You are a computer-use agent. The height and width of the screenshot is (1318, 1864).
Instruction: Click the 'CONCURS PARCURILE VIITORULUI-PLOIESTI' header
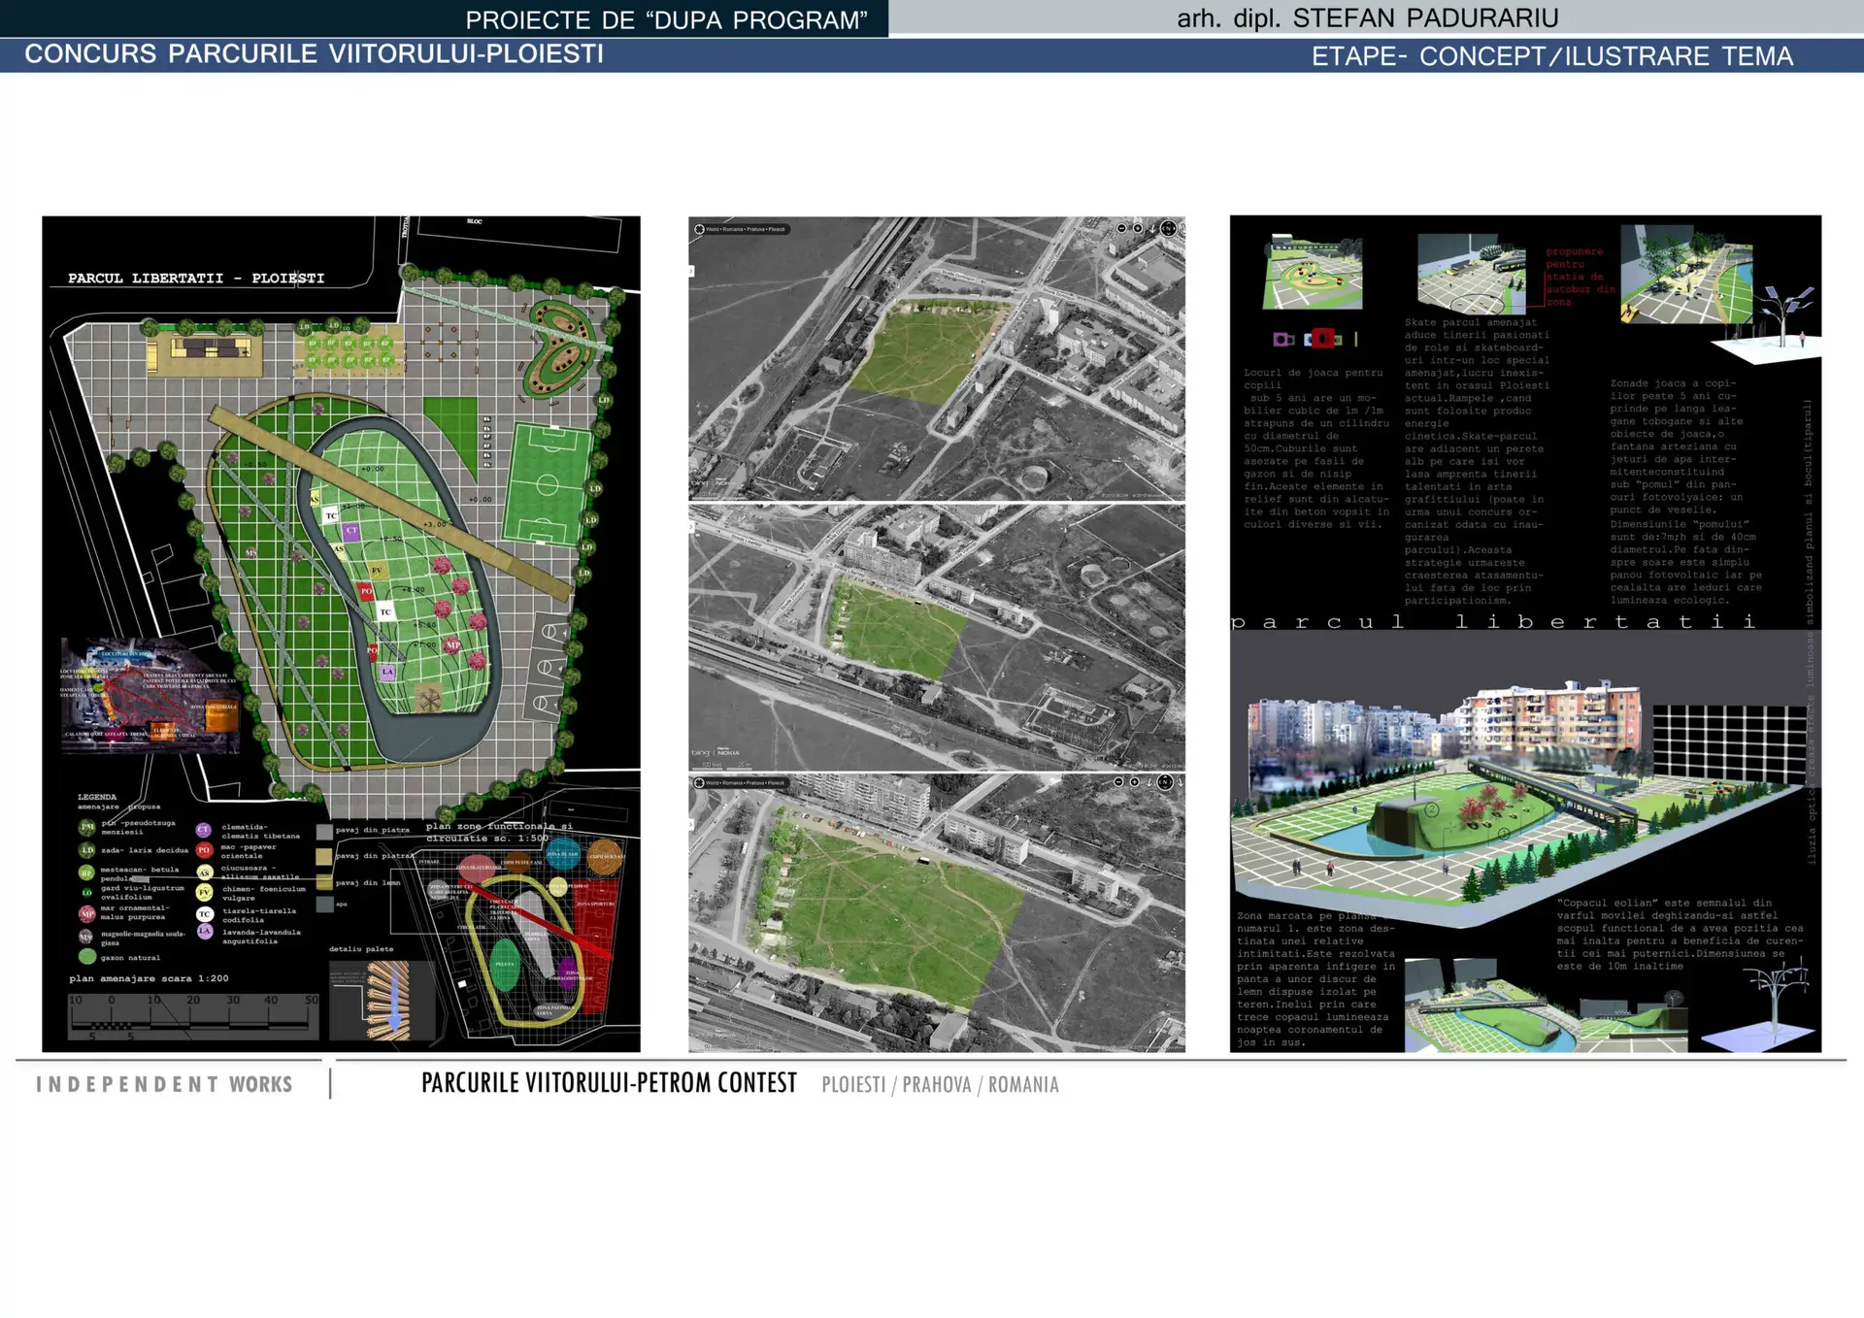pos(314,54)
